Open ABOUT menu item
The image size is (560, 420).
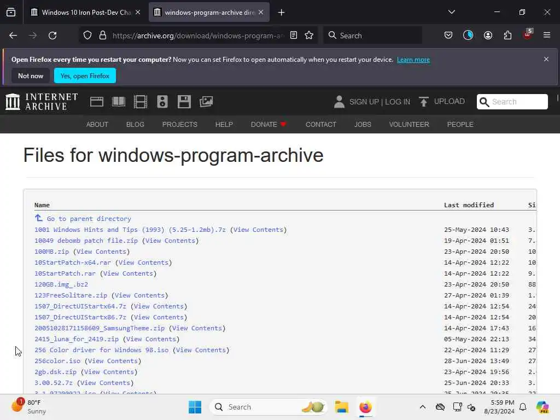point(97,124)
